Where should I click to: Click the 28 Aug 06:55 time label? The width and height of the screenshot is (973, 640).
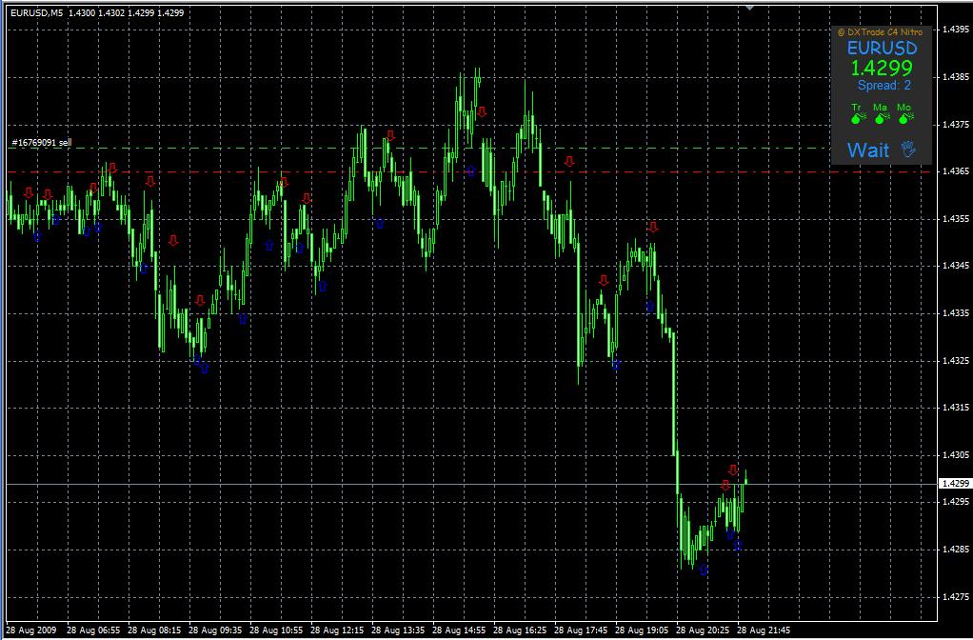(93, 630)
